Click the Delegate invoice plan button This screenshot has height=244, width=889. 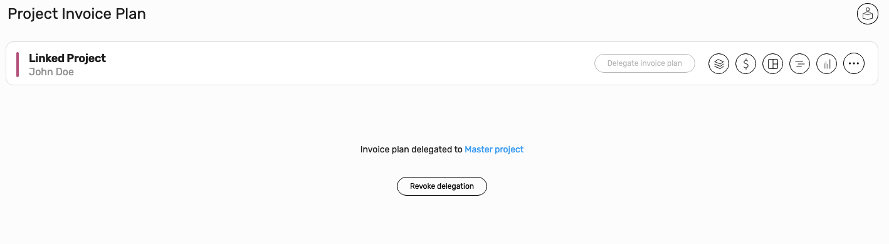pyautogui.click(x=644, y=63)
